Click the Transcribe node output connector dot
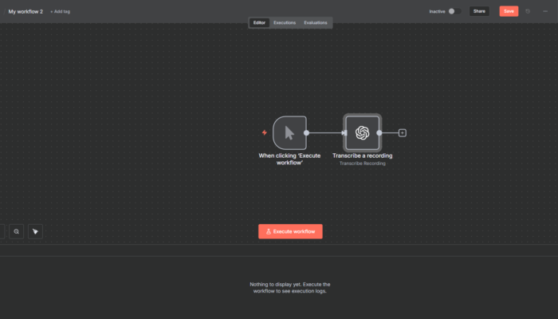558x319 pixels. 379,133
